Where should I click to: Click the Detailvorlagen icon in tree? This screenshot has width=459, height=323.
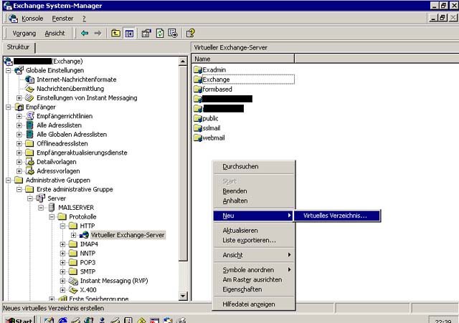click(29, 162)
